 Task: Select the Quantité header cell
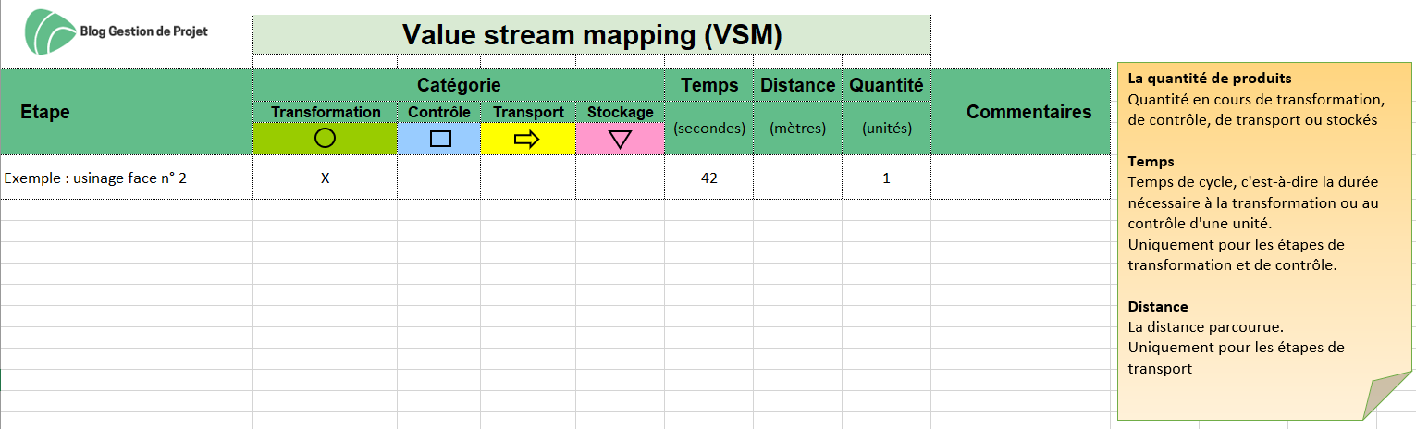point(886,85)
